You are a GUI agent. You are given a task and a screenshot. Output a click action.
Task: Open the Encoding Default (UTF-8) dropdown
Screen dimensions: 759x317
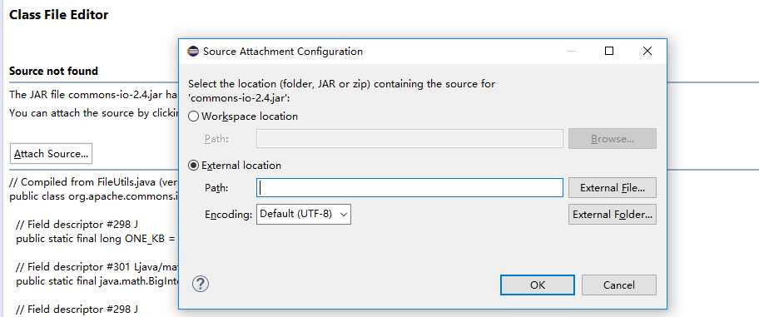(304, 214)
